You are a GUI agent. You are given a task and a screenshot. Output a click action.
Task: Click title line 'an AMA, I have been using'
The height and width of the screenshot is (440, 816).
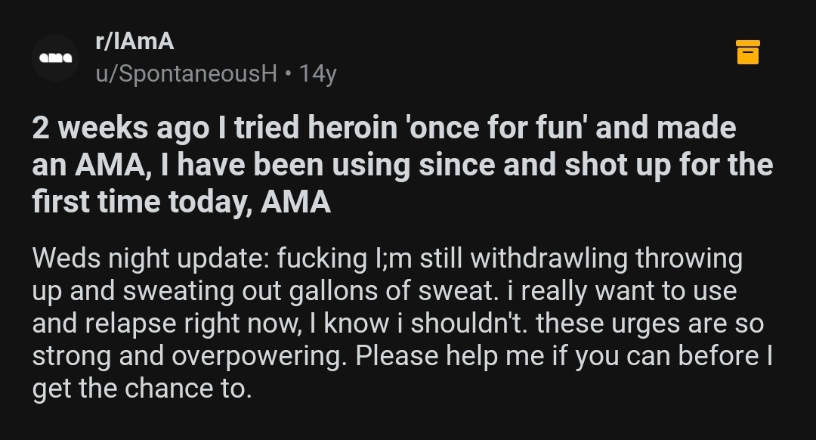click(402, 164)
